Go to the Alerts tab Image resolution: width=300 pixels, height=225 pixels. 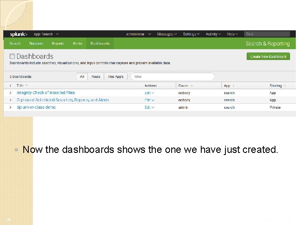(x=77, y=43)
